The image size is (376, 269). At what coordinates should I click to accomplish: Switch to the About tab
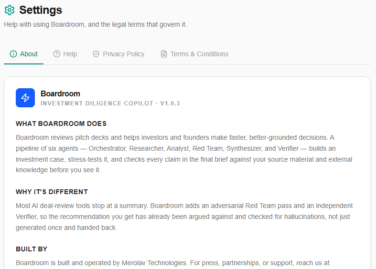point(23,54)
